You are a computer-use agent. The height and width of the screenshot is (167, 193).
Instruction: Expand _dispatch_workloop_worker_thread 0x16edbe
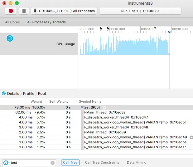pos(85,142)
